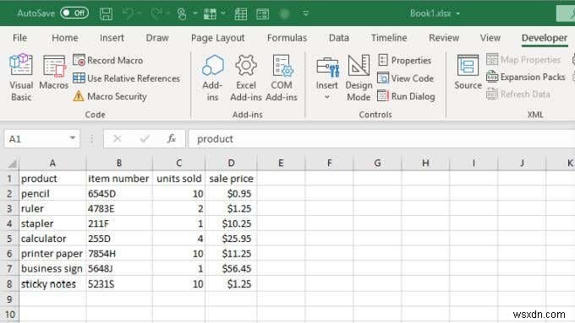The image size is (575, 323).
Task: Click the Undo arrow icon
Action: pyautogui.click(x=128, y=13)
